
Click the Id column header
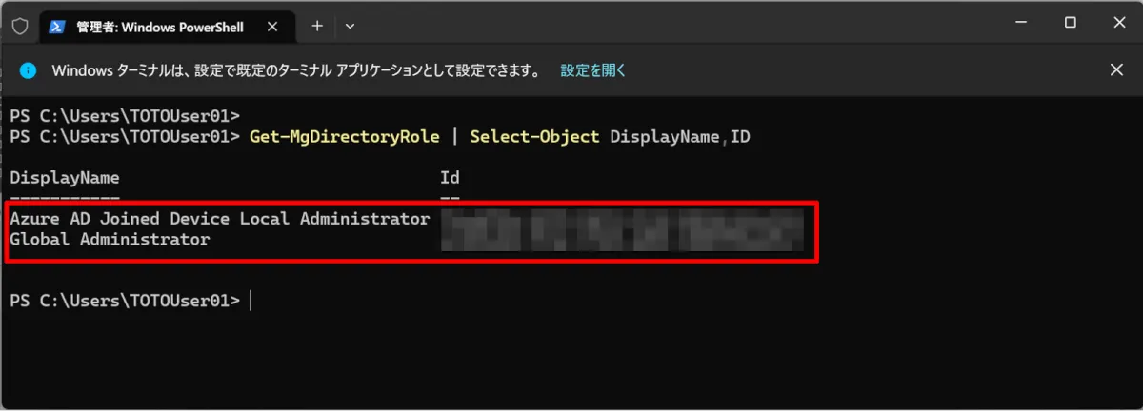click(x=450, y=178)
